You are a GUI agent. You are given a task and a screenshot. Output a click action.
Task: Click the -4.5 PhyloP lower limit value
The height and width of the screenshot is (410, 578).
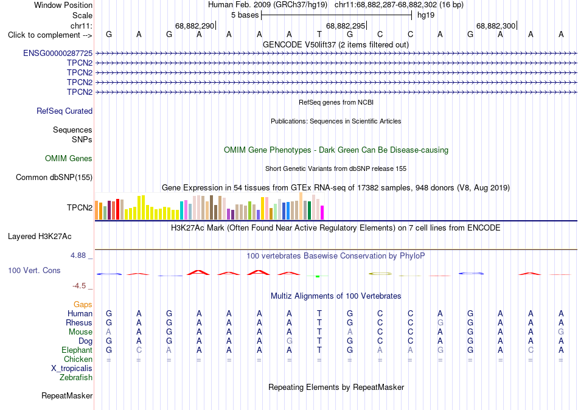pos(79,286)
